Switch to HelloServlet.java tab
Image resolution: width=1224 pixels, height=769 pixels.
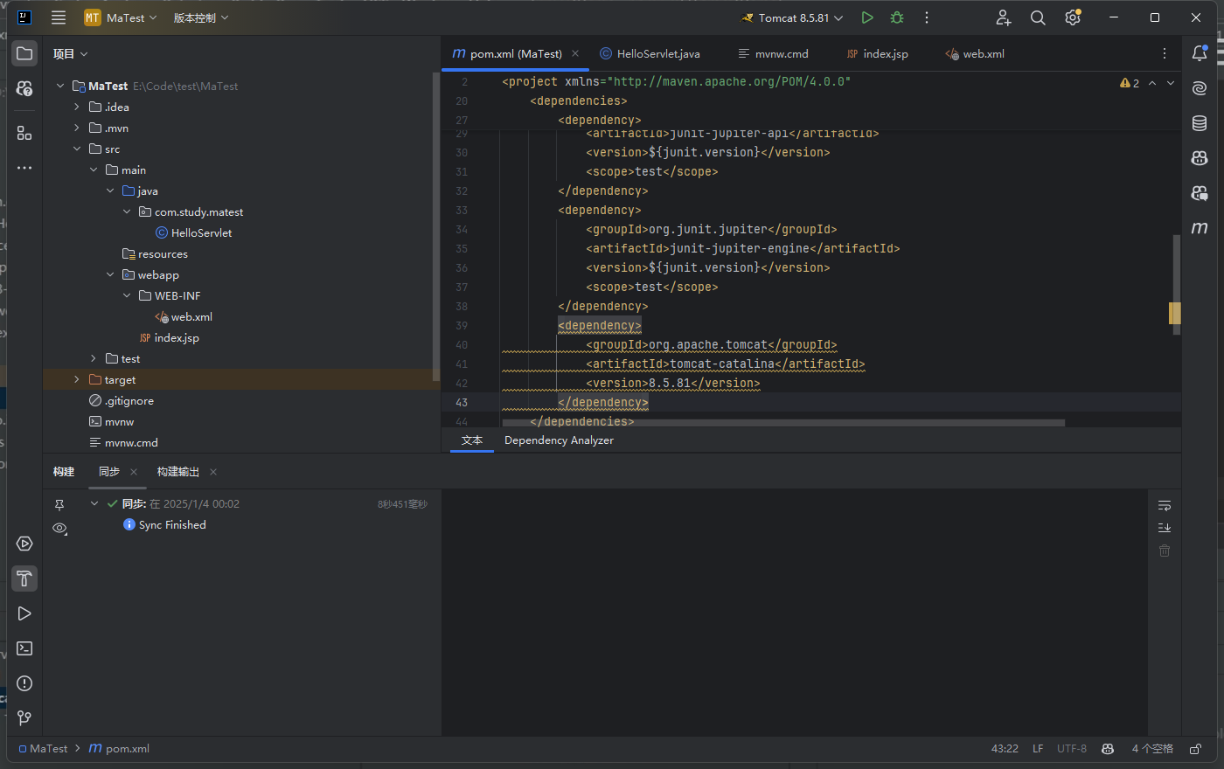click(x=650, y=53)
